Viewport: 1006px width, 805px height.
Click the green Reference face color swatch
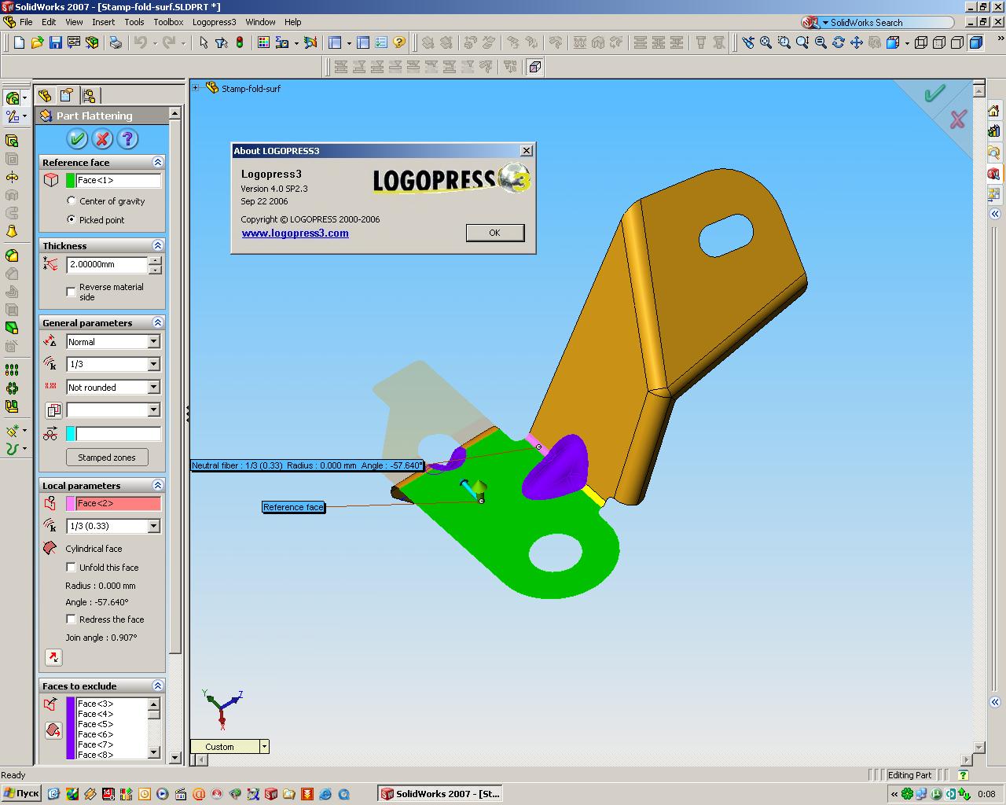71,181
